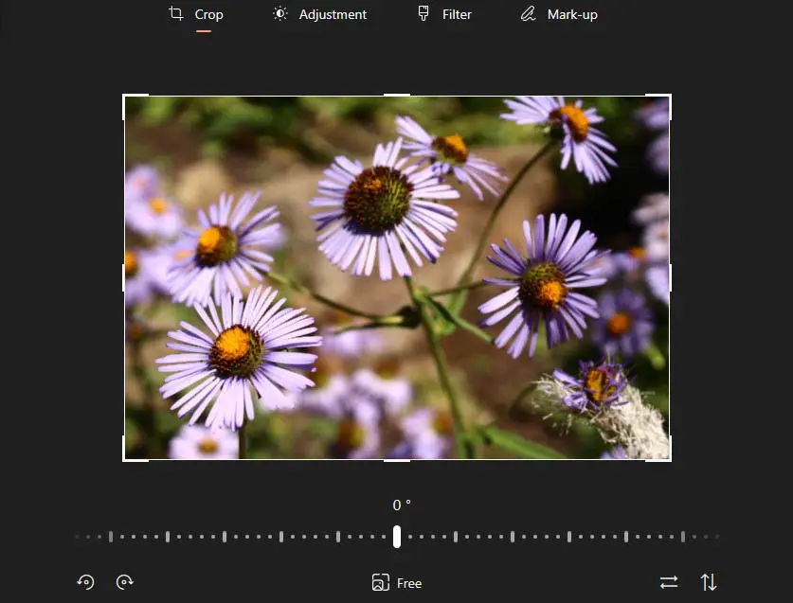Screen dimensions: 793x603
Task: Rotate the image counterclockwise 90 degrees
Action: [x=85, y=582]
